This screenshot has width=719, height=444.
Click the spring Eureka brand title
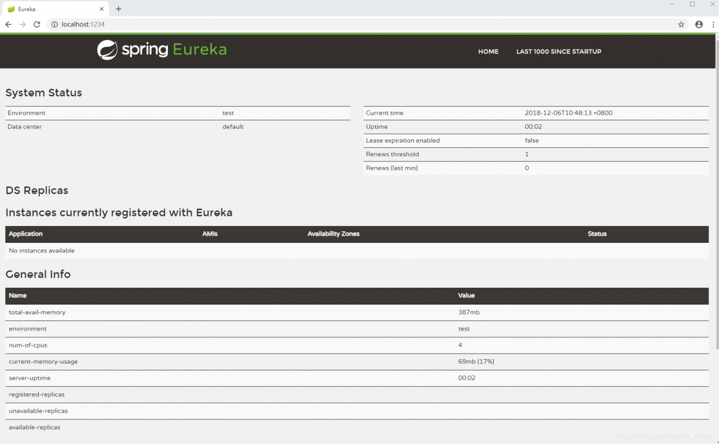174,50
